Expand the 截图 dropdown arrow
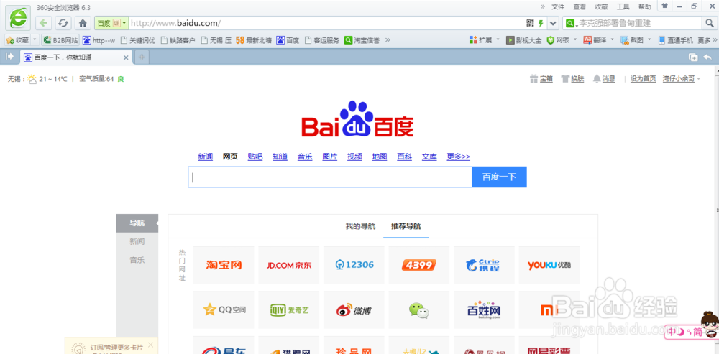Viewport: 719px width, 354px height. pyautogui.click(x=649, y=40)
